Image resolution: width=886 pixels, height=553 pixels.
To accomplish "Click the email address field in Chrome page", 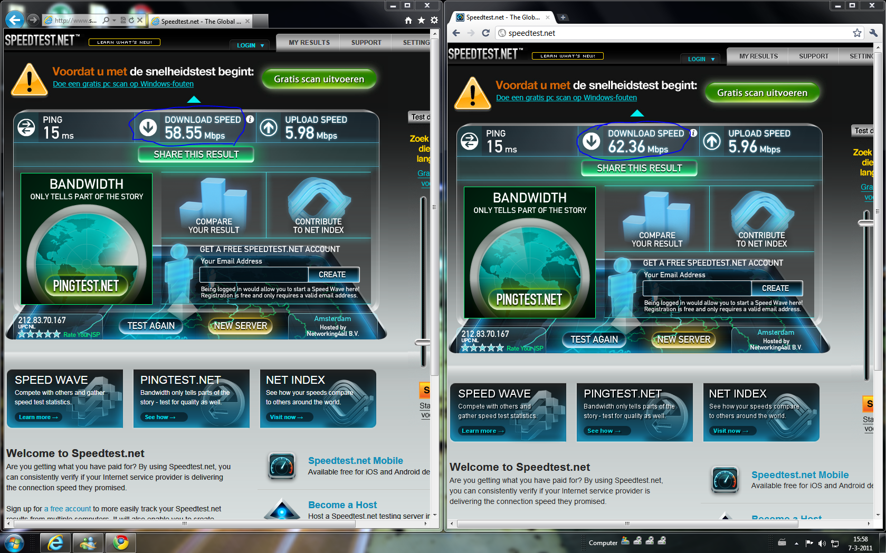I will click(697, 288).
